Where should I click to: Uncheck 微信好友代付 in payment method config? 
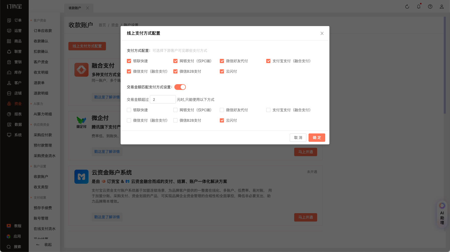222,61
